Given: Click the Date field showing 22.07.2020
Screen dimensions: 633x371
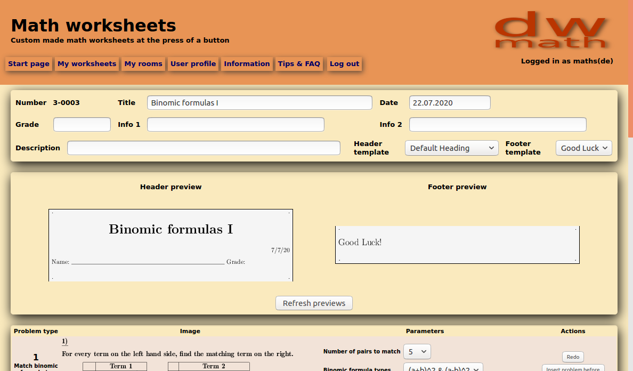Looking at the screenshot, I should point(449,102).
